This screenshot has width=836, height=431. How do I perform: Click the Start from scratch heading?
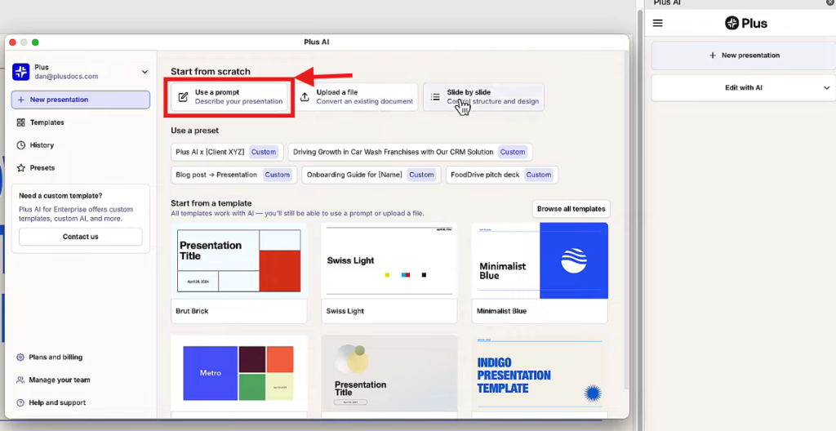coord(211,72)
